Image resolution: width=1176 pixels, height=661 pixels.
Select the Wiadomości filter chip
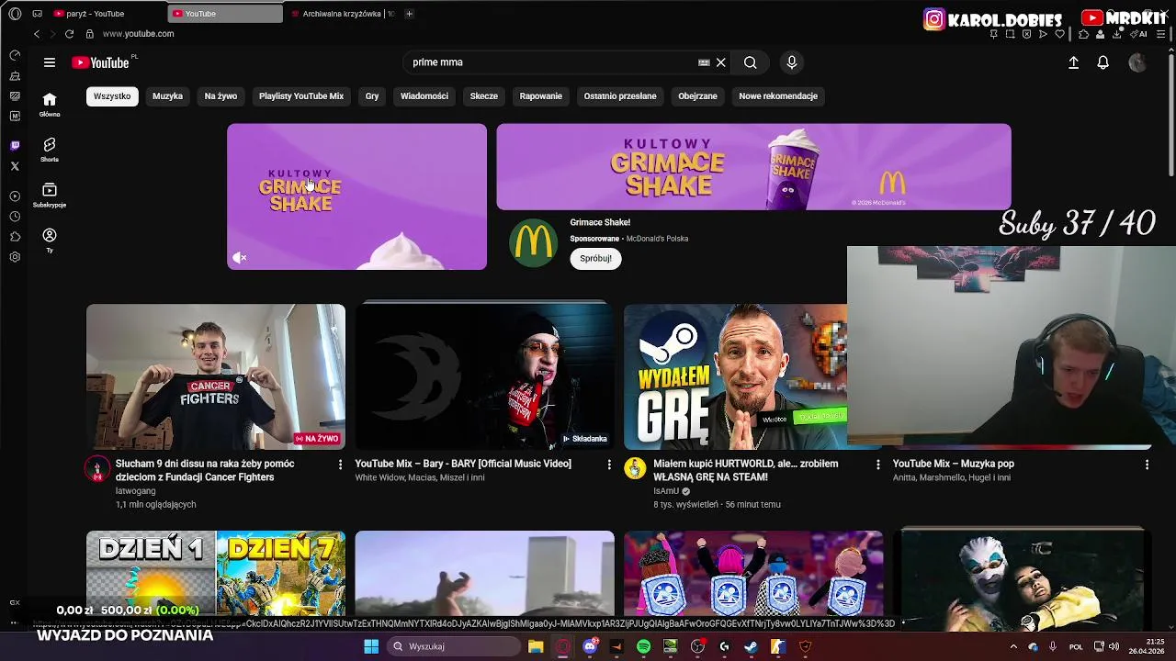pyautogui.click(x=424, y=96)
